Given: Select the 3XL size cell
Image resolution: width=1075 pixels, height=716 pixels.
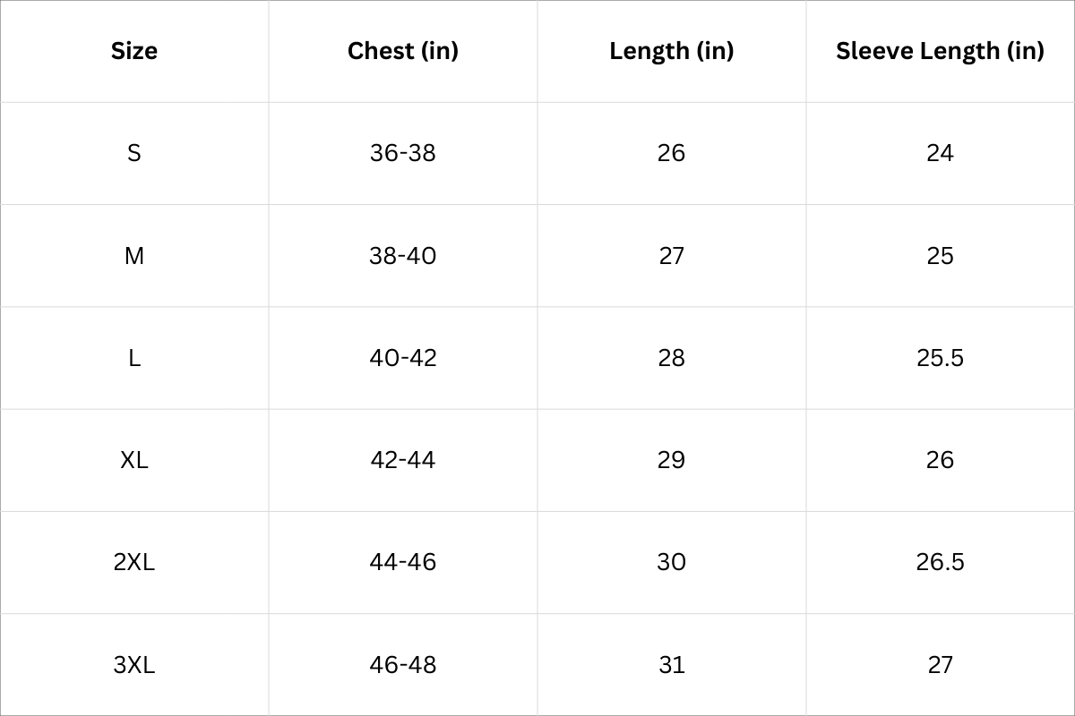Looking at the screenshot, I should [134, 665].
